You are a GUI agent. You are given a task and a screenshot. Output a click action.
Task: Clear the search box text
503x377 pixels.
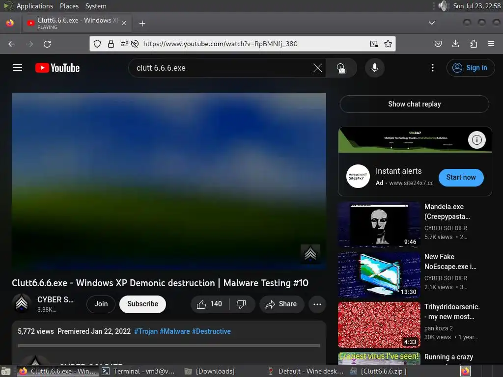tap(318, 68)
